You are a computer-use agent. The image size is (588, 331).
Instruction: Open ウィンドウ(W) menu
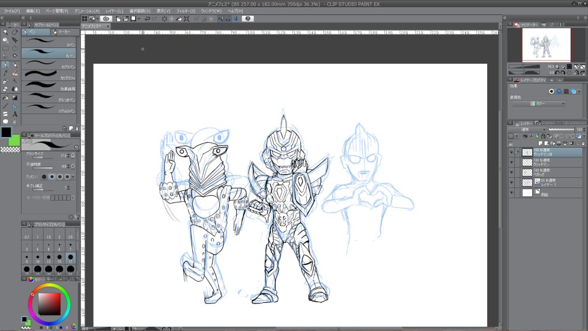point(211,11)
